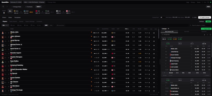Screen dimensions: 212x96
Task: Open CJ McCollum player avatar
Action: (x=3, y=87)
